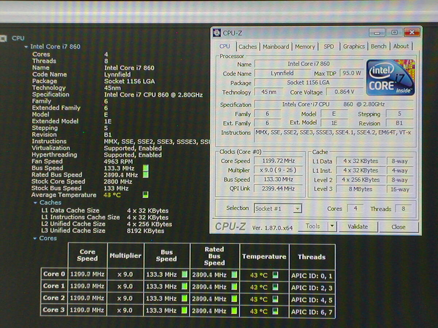Click the Tools button in CPU-Z
This screenshot has height=328, width=438.
point(313,226)
